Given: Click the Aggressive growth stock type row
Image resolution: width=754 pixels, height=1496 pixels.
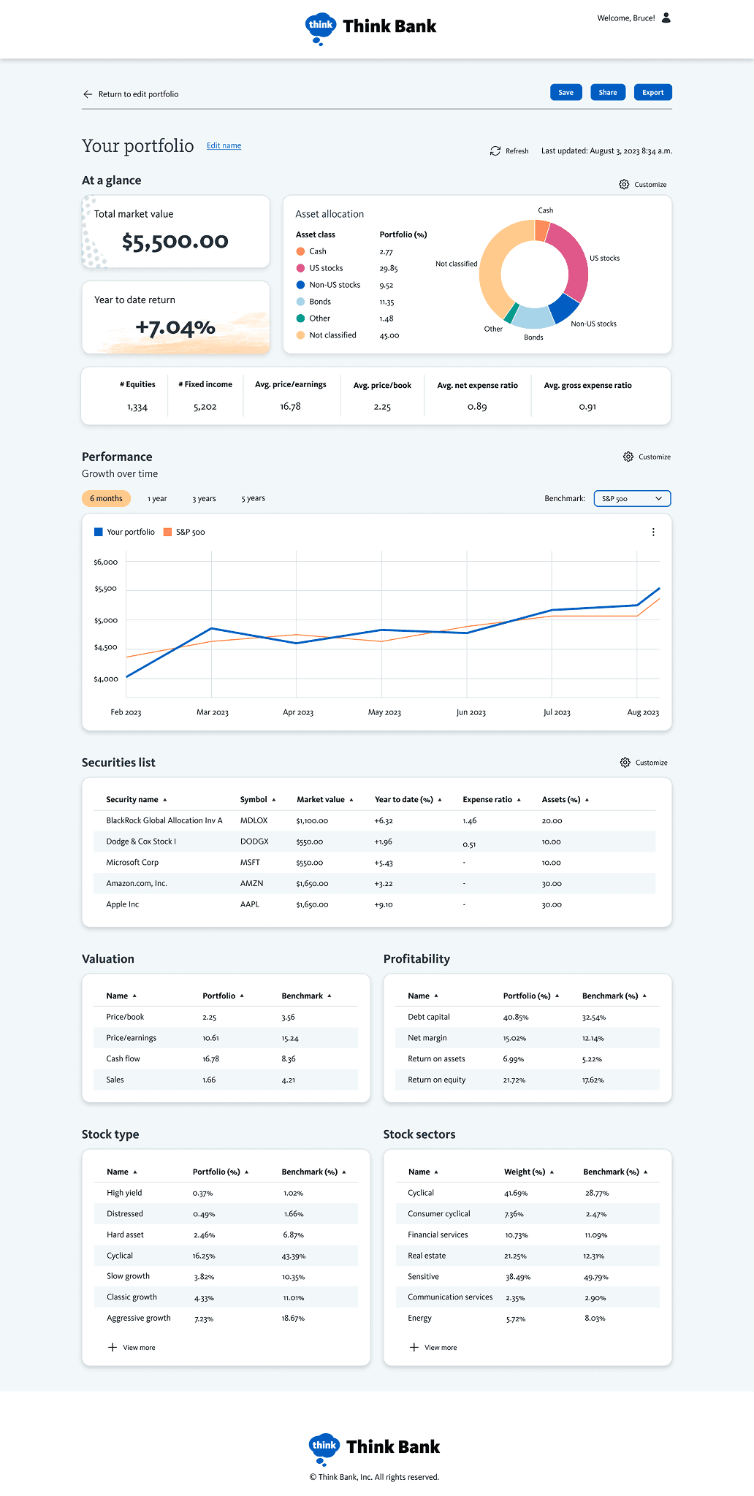Looking at the screenshot, I should click(226, 1318).
